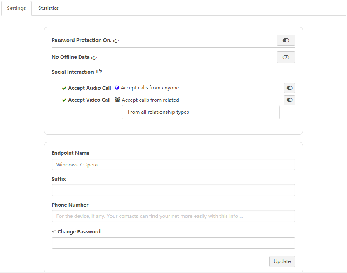This screenshot has width=347, height=273.
Task: Uncheck the Change Password checkbox
Action: point(54,231)
